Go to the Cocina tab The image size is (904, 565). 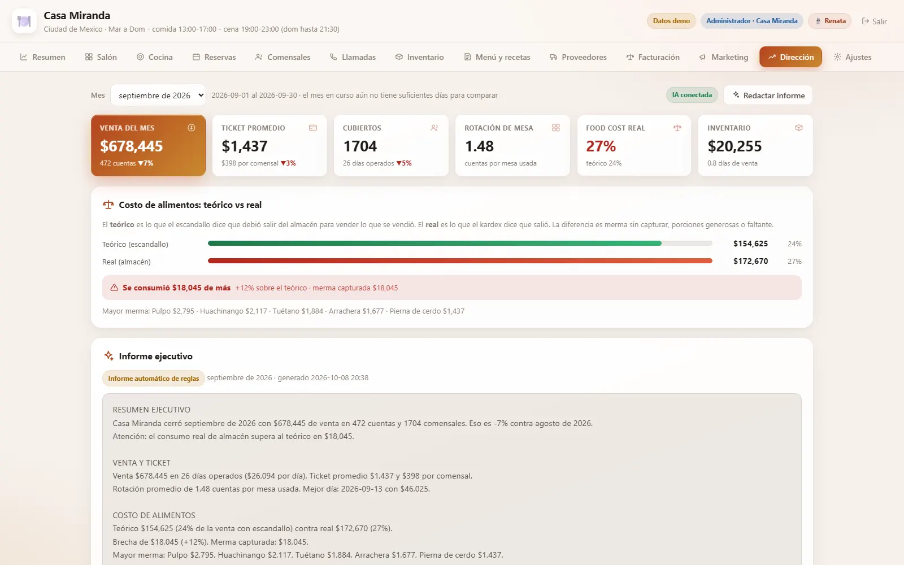point(155,57)
